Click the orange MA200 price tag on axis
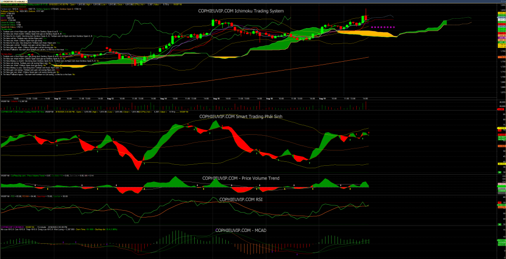The width and height of the screenshot is (506, 259). (502, 57)
